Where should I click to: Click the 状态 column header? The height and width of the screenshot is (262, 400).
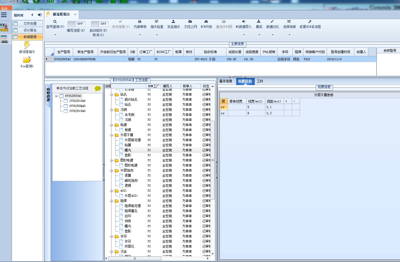(206, 86)
